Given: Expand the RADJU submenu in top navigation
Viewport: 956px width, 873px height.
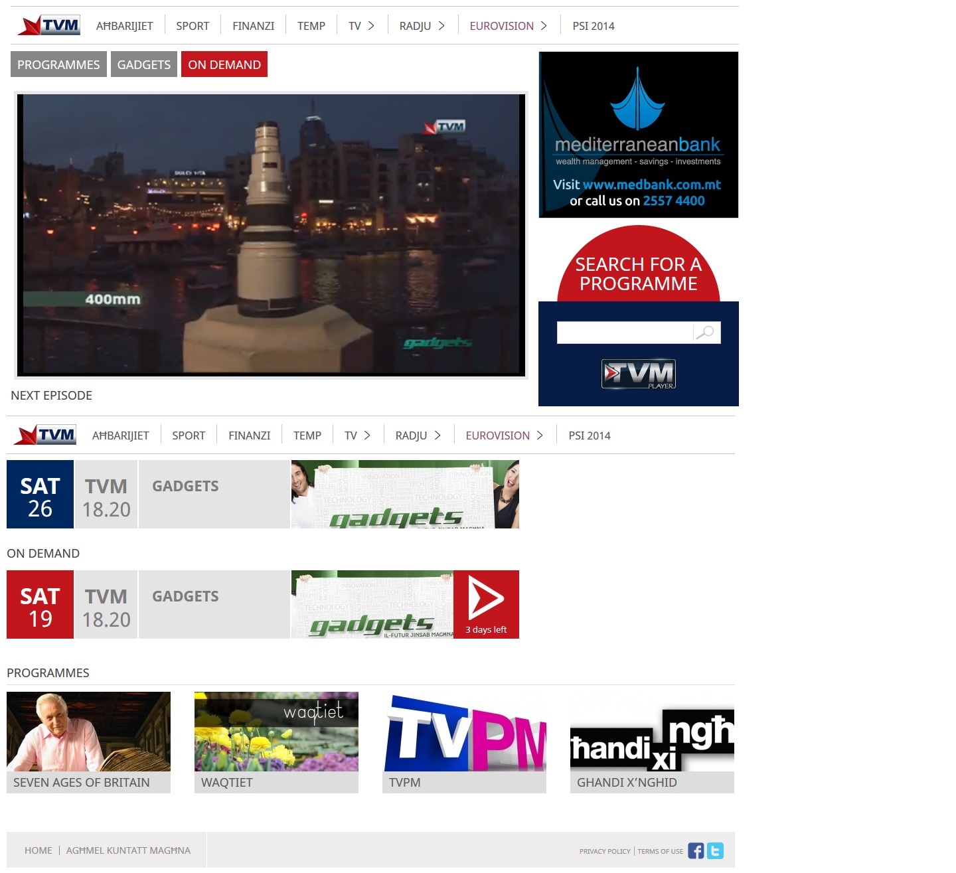Looking at the screenshot, I should [422, 26].
